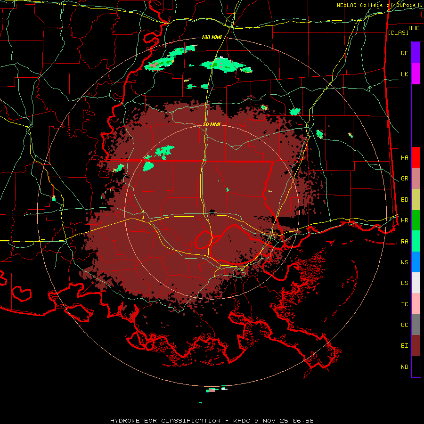
Task: Click the HR legend label
Action: pos(404,220)
